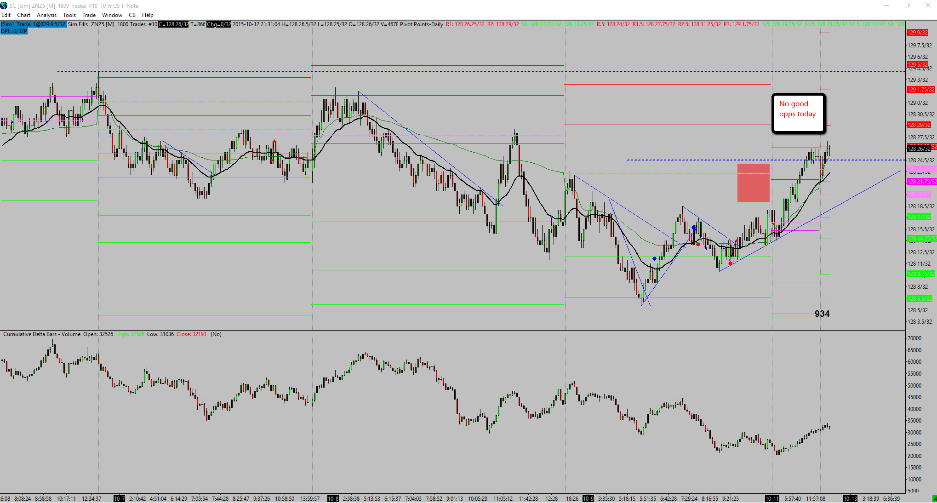
Task: Click the '25000' volume axis value
Action: click(914, 444)
